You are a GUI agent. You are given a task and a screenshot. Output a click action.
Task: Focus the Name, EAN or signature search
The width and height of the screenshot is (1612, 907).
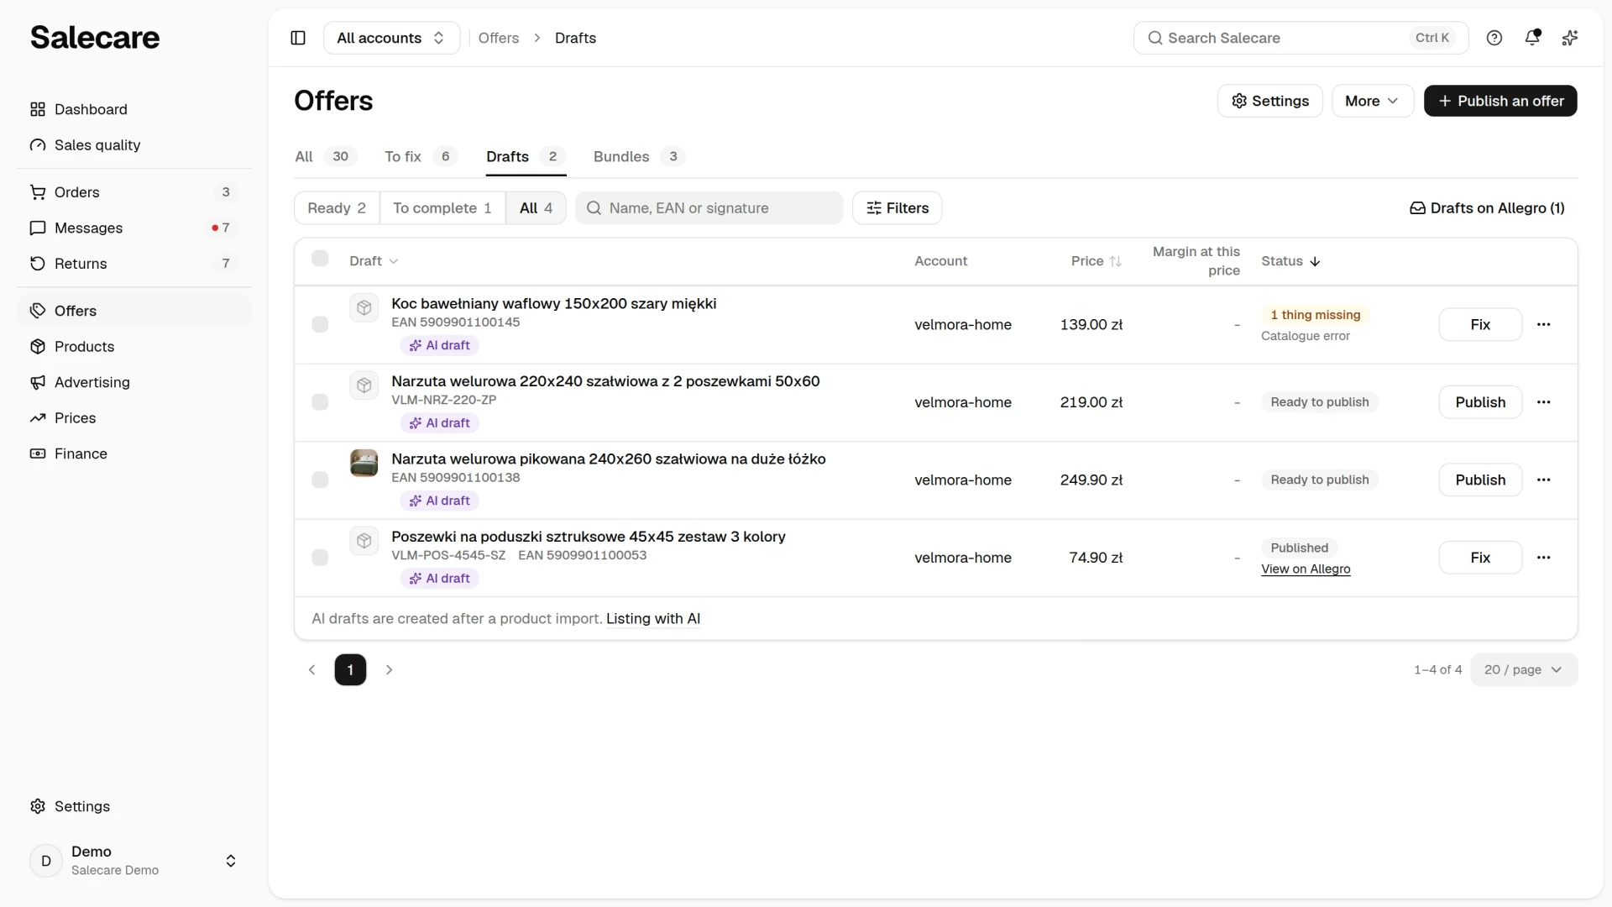(709, 208)
